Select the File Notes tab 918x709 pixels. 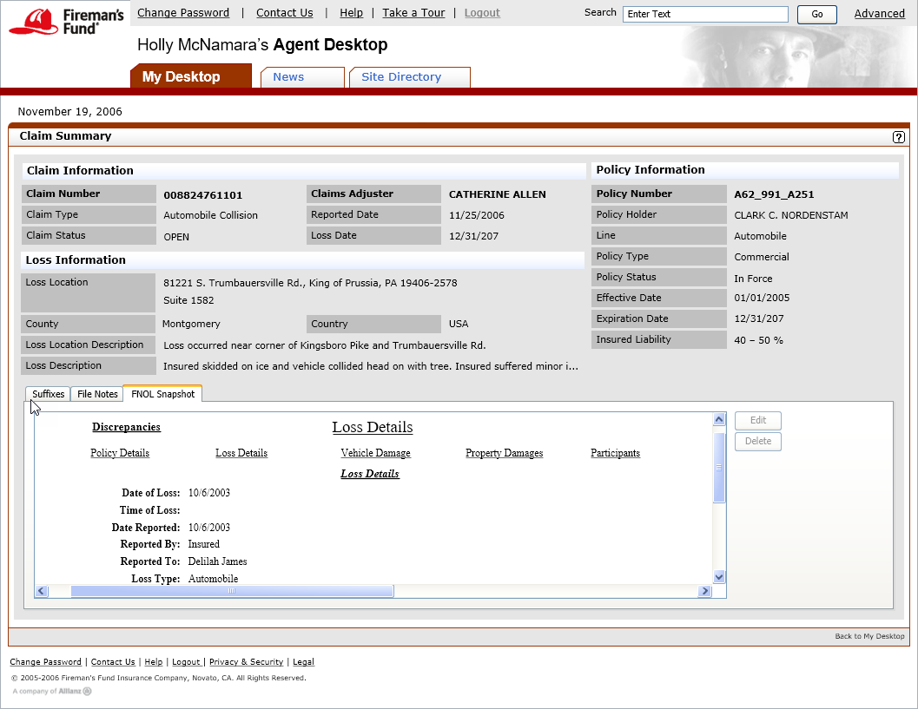(97, 394)
